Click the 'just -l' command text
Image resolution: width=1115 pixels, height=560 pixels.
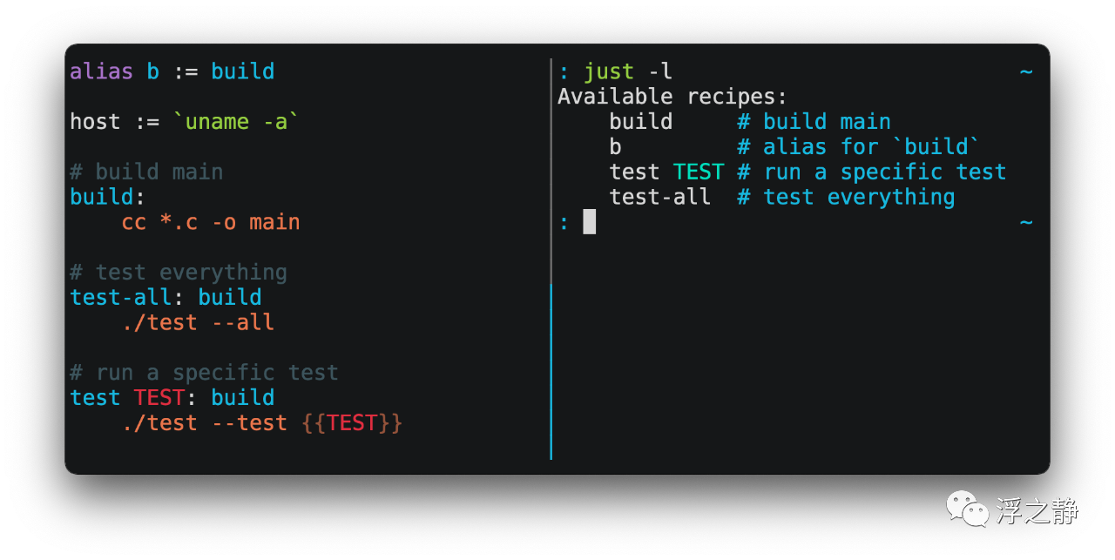pos(627,71)
